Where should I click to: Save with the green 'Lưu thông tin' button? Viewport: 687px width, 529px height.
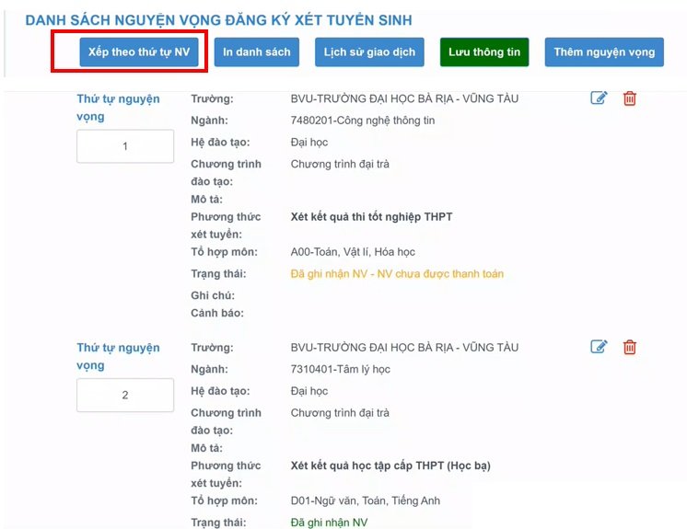coord(484,52)
